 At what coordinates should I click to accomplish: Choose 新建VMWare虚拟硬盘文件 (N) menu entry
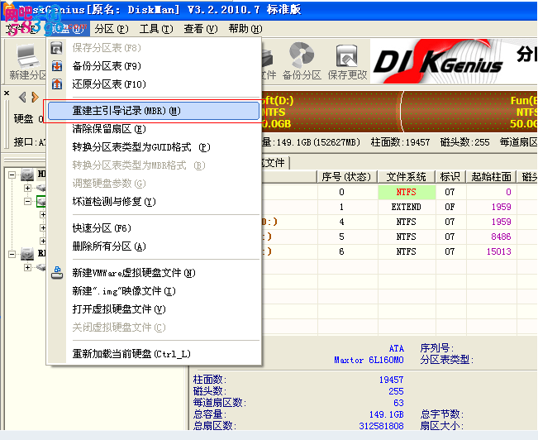(x=154, y=273)
